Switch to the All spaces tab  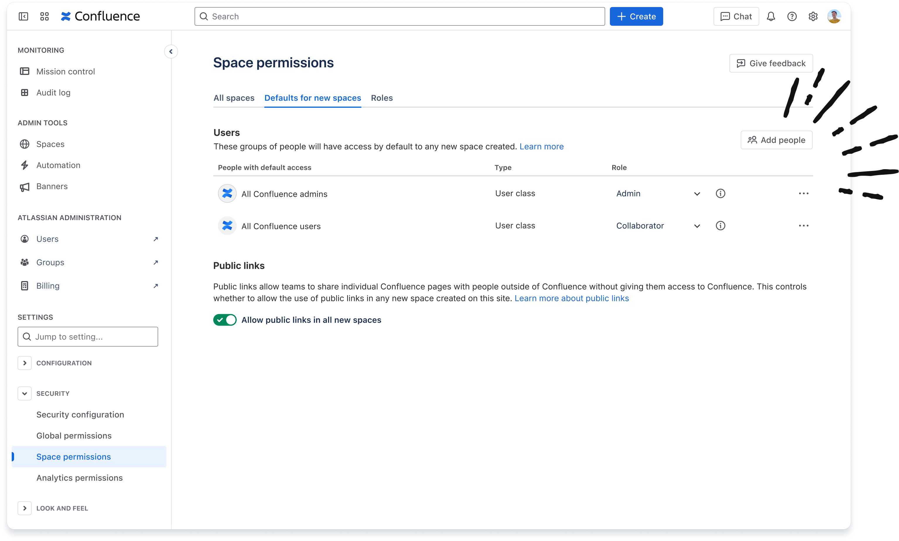[x=234, y=98]
